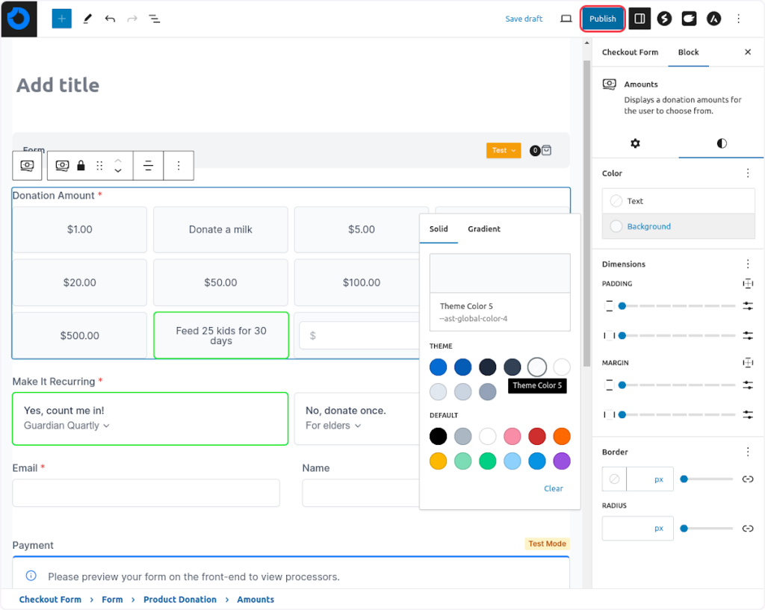Switch to the Gradient tab
Viewport: 765px width, 610px height.
[x=484, y=229]
